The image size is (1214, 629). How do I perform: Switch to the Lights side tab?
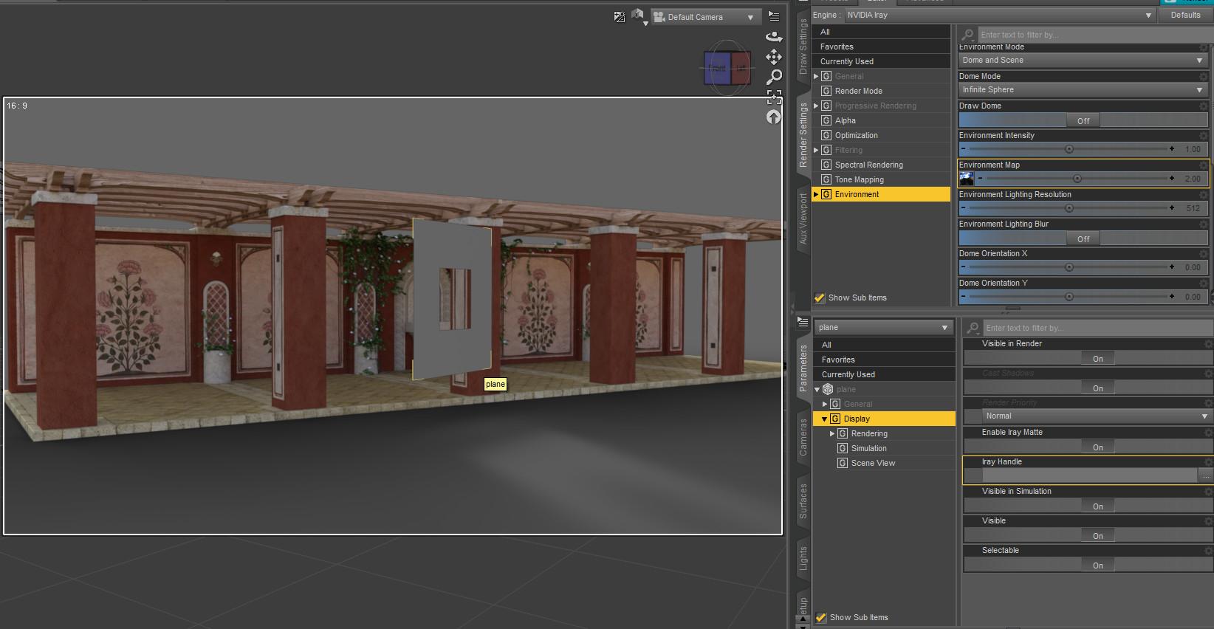click(803, 559)
